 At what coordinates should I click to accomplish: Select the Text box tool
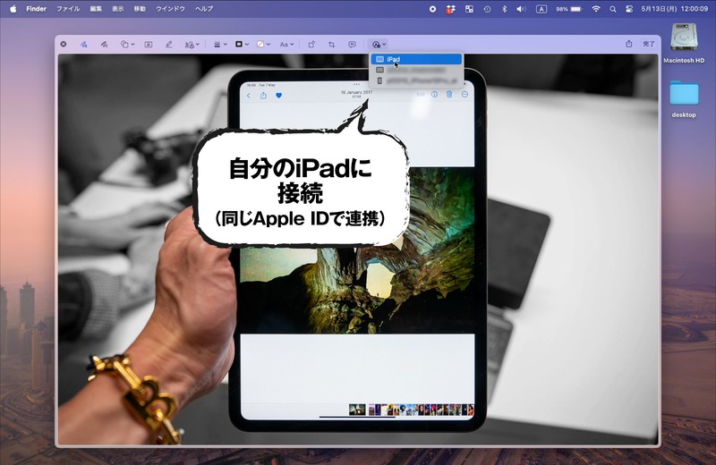pos(149,44)
